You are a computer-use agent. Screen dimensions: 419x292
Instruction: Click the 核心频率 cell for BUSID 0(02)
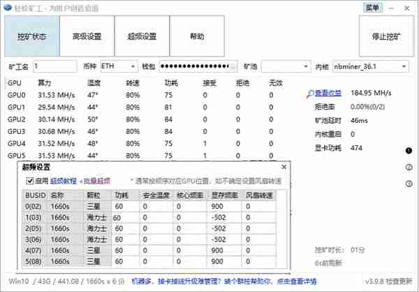pyautogui.click(x=190, y=207)
